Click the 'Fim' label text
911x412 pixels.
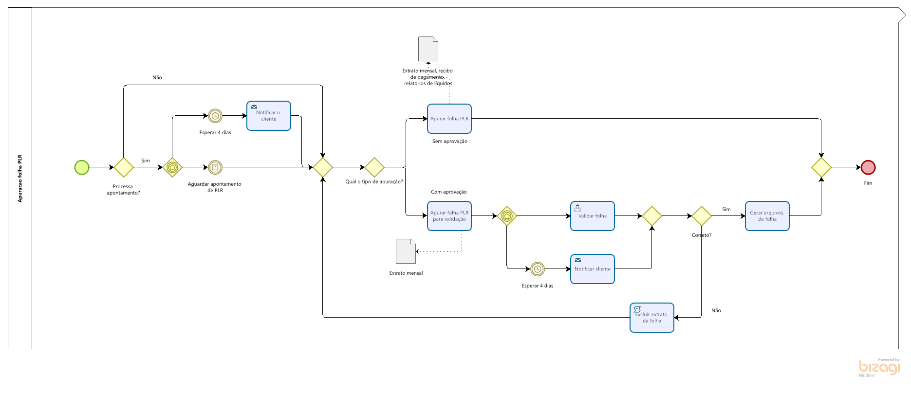tap(868, 183)
